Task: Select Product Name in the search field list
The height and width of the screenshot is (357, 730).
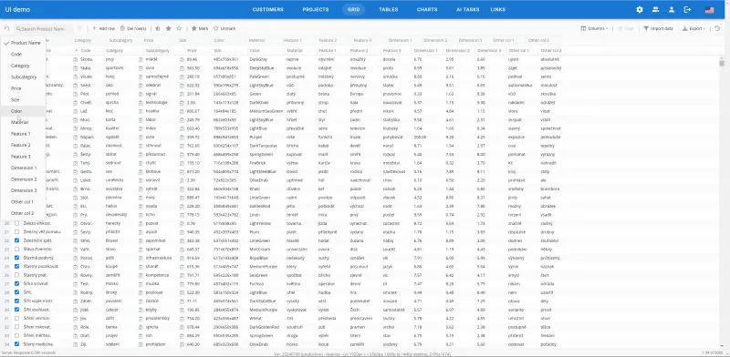Action: coord(23,43)
